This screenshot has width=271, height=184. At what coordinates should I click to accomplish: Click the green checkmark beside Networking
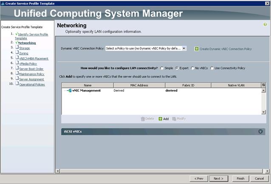tap(17, 42)
